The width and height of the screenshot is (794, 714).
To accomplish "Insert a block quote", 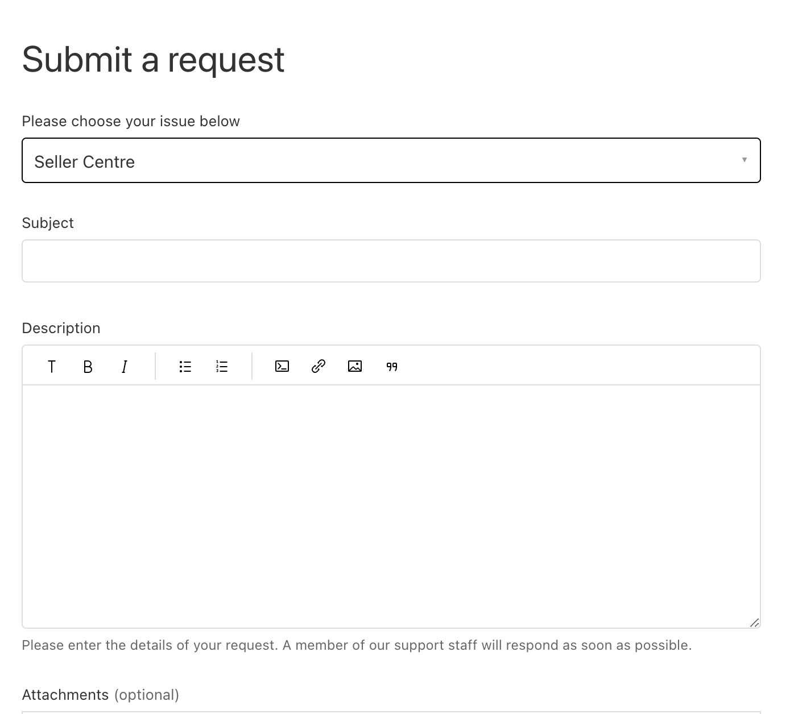I will click(392, 367).
